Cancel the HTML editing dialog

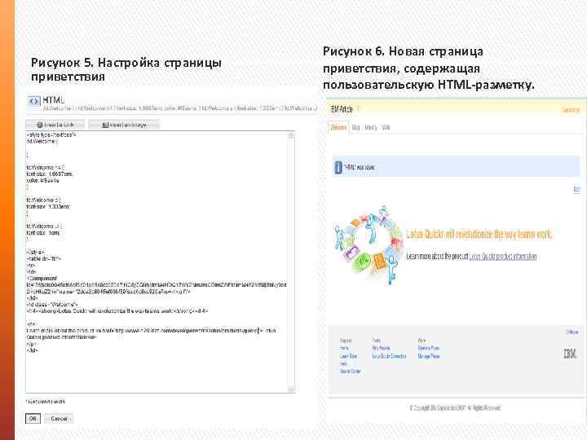59,418
